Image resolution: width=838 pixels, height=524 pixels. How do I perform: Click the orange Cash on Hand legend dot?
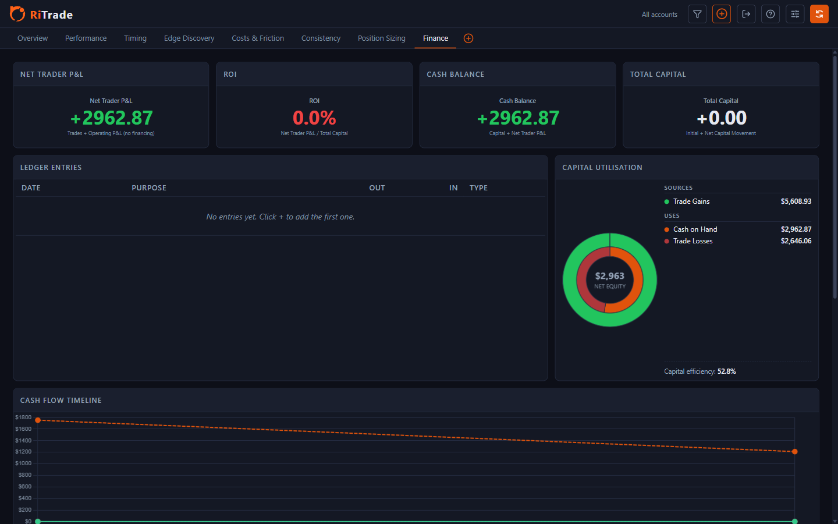[667, 229]
